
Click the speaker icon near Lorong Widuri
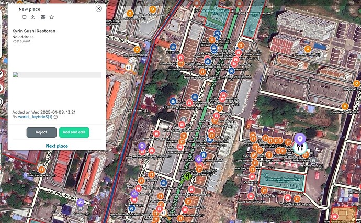pyautogui.click(x=128, y=67)
